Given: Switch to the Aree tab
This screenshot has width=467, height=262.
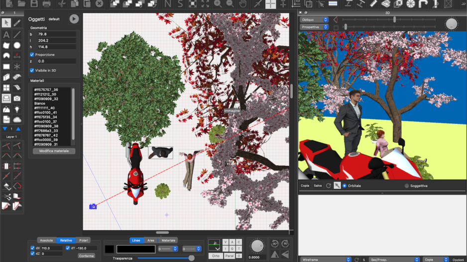Looking at the screenshot, I should (x=151, y=240).
